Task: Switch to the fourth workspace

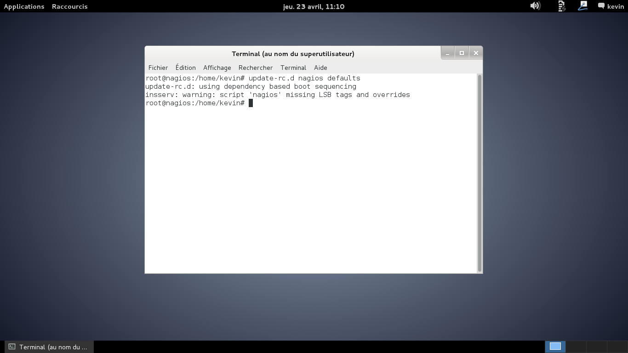Action: pyautogui.click(x=617, y=347)
